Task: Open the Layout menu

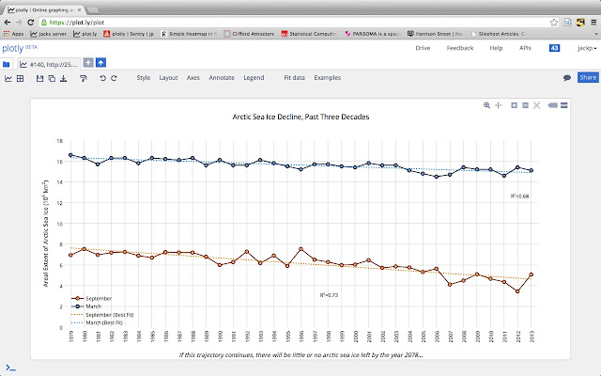Action: pos(168,77)
